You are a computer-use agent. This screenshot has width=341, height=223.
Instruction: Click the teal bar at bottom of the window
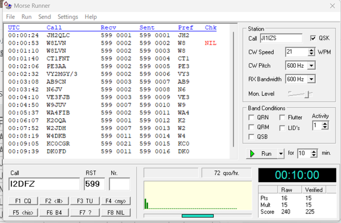[198, 216]
